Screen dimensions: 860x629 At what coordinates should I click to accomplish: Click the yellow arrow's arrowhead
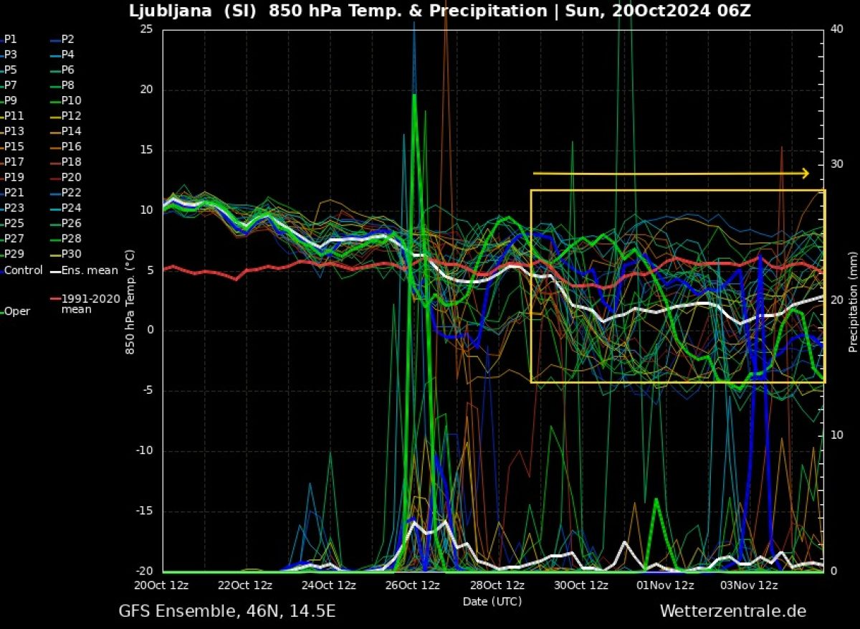pos(805,173)
